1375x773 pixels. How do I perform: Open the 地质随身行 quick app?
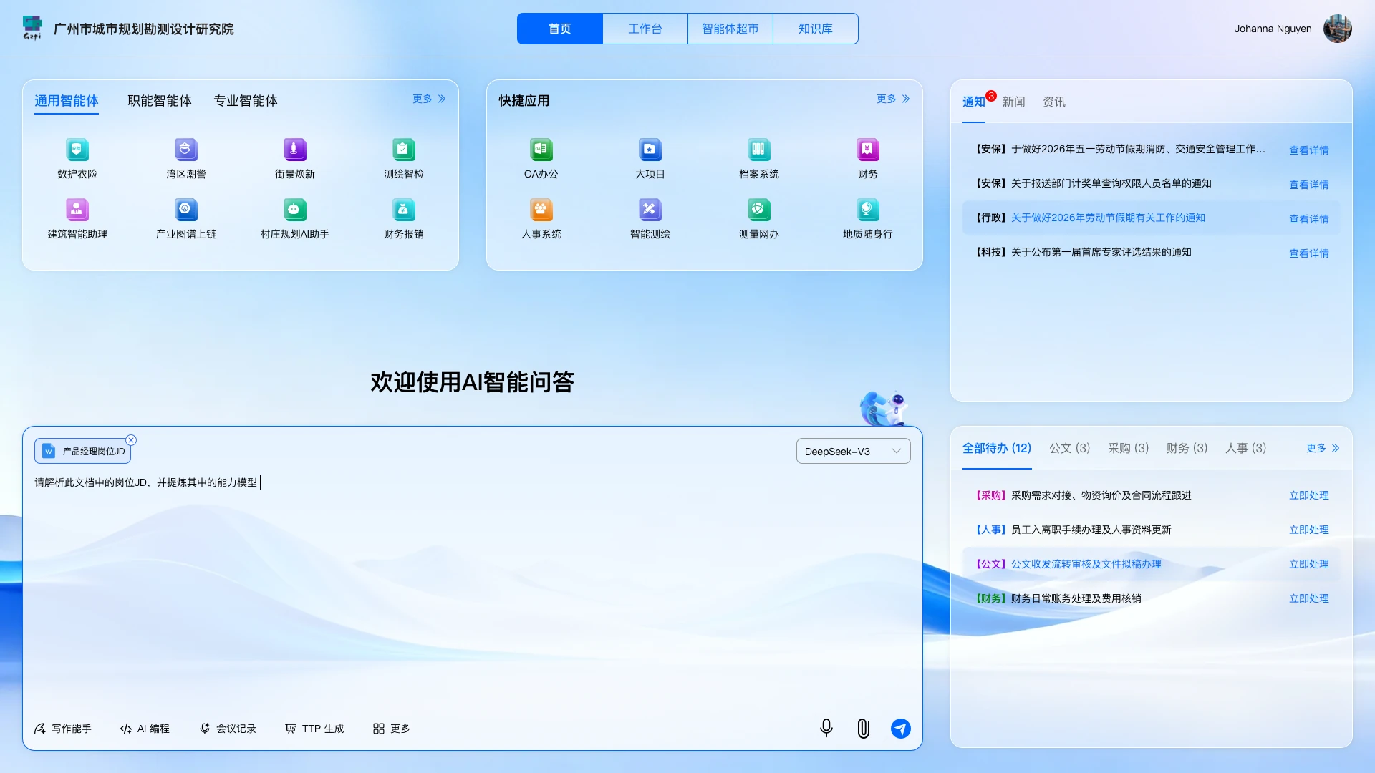click(x=868, y=210)
